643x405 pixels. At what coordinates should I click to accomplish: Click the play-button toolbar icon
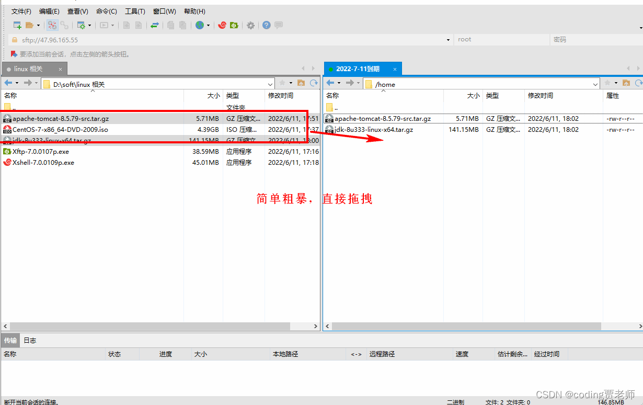(104, 25)
